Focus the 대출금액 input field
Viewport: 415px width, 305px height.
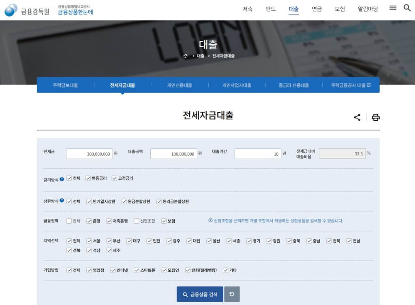coord(173,154)
